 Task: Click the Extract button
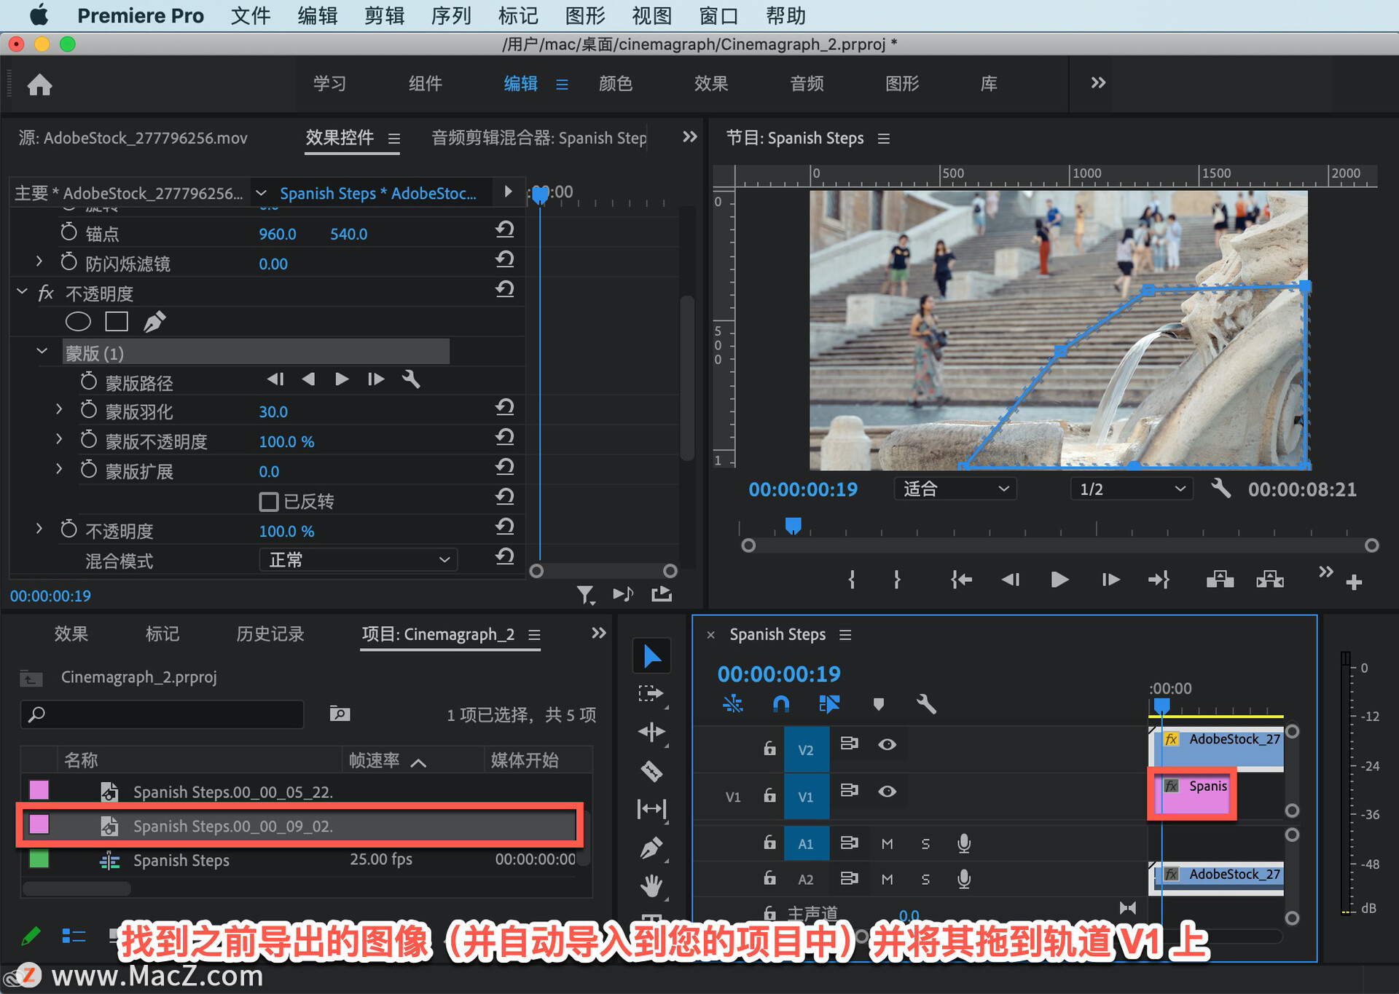point(1270,580)
